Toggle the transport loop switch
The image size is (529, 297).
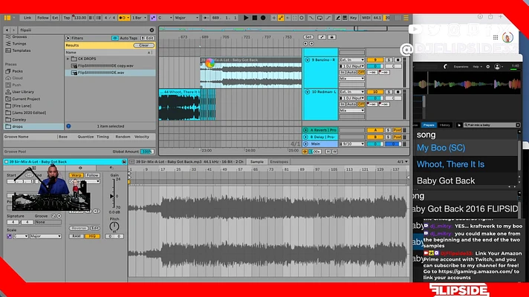coord(319,18)
